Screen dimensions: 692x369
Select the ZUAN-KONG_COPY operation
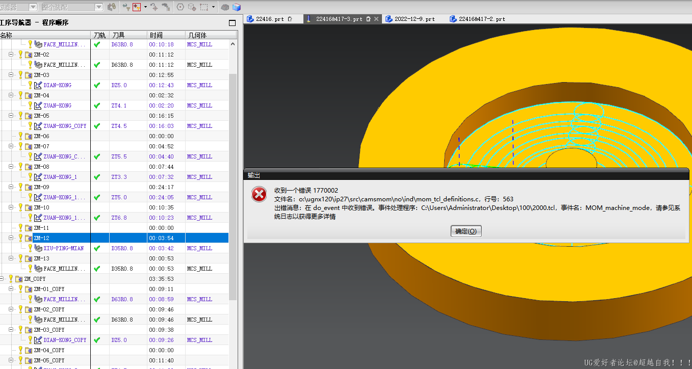tap(65, 126)
